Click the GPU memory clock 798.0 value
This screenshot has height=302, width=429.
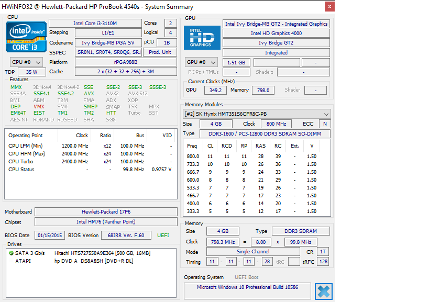tap(263, 90)
